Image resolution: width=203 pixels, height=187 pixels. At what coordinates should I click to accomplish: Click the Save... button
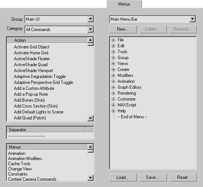pyautogui.click(x=153, y=177)
